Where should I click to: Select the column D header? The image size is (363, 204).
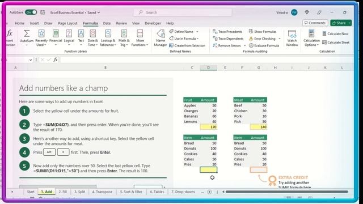tap(208, 67)
